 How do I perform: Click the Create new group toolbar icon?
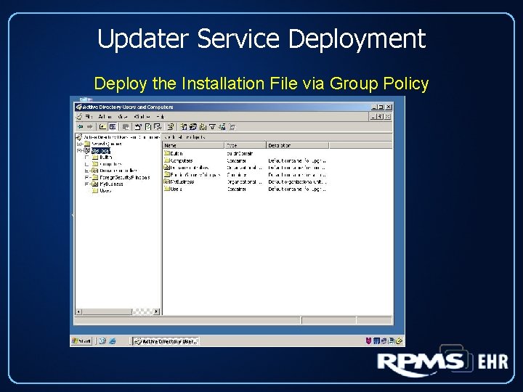point(193,127)
